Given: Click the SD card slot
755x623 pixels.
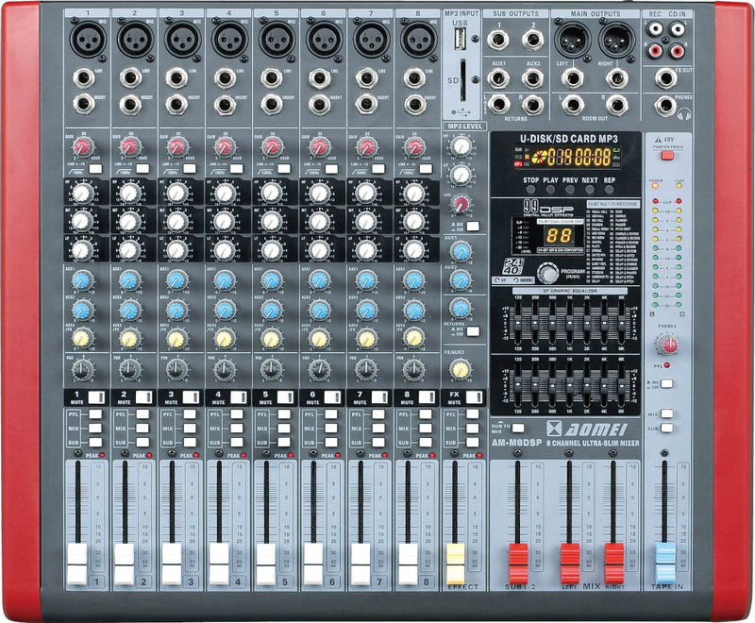Looking at the screenshot, I should pos(462,80).
